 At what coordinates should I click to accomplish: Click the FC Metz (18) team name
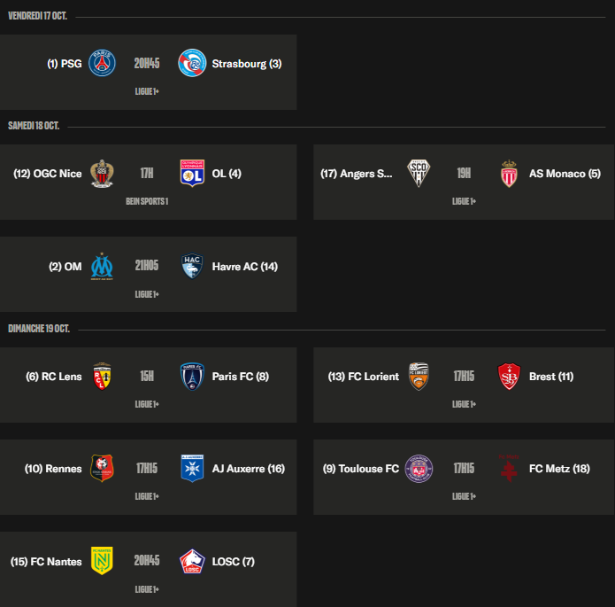[559, 469]
